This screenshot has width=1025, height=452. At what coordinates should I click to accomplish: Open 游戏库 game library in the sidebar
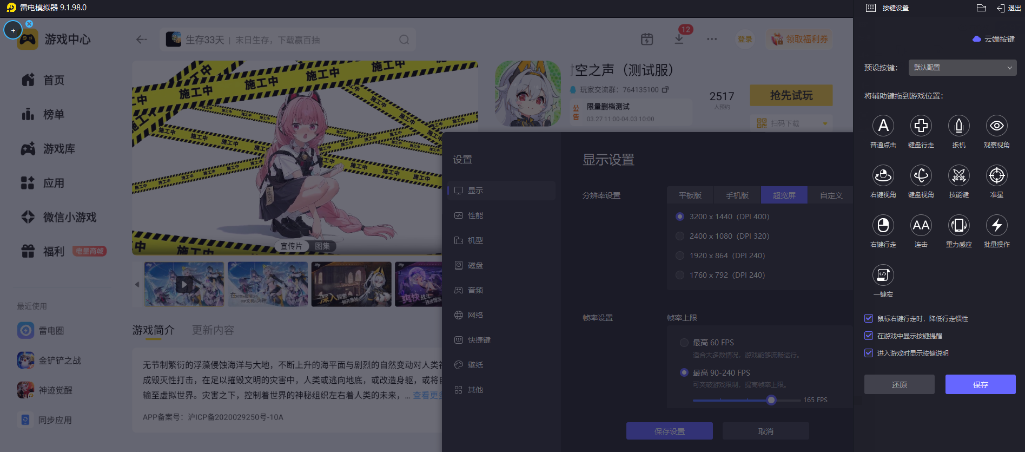[x=48, y=149]
